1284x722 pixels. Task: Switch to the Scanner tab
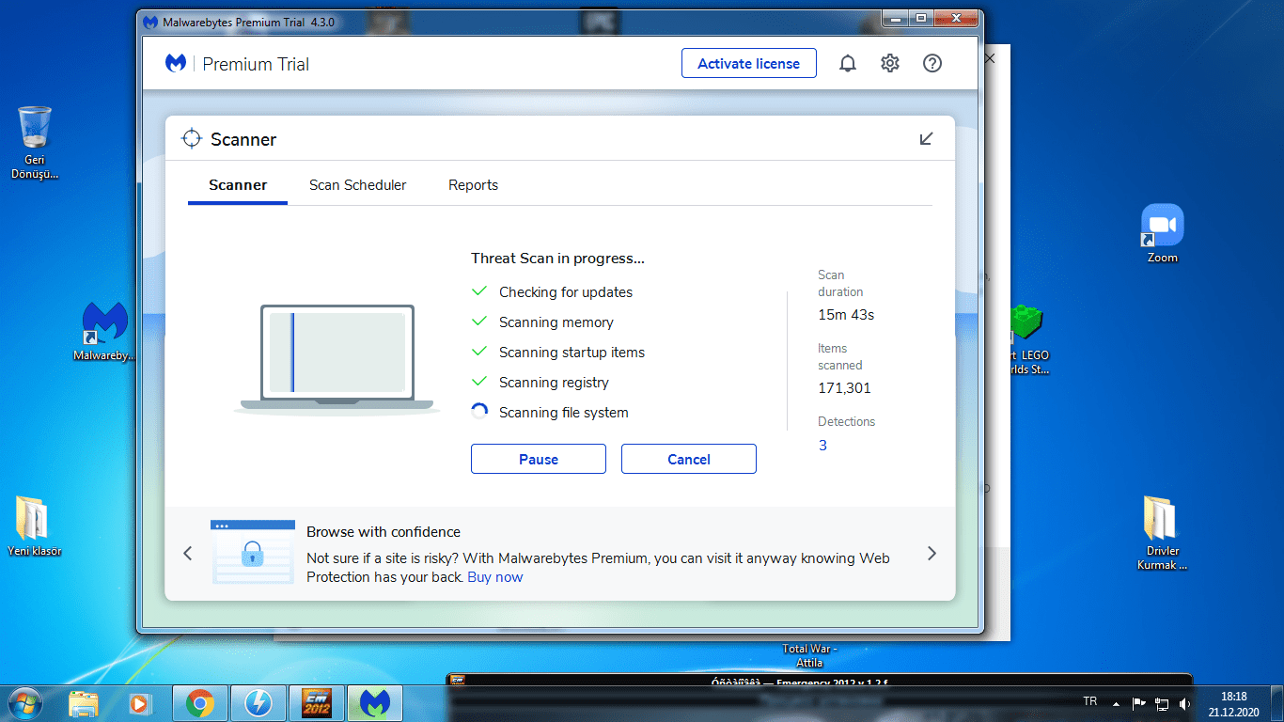coord(238,185)
